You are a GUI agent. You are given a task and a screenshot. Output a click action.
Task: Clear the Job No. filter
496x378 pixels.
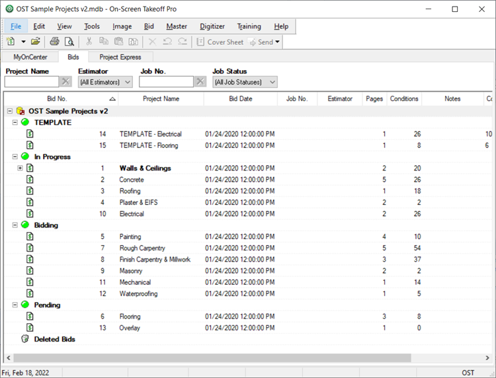[x=200, y=82]
